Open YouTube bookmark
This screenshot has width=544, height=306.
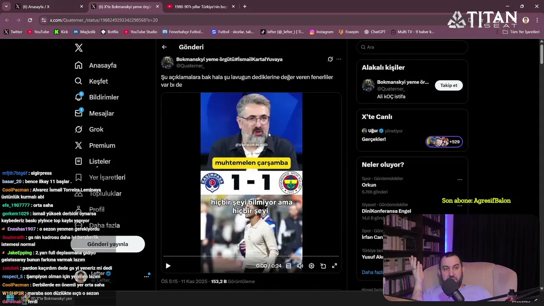click(38, 32)
